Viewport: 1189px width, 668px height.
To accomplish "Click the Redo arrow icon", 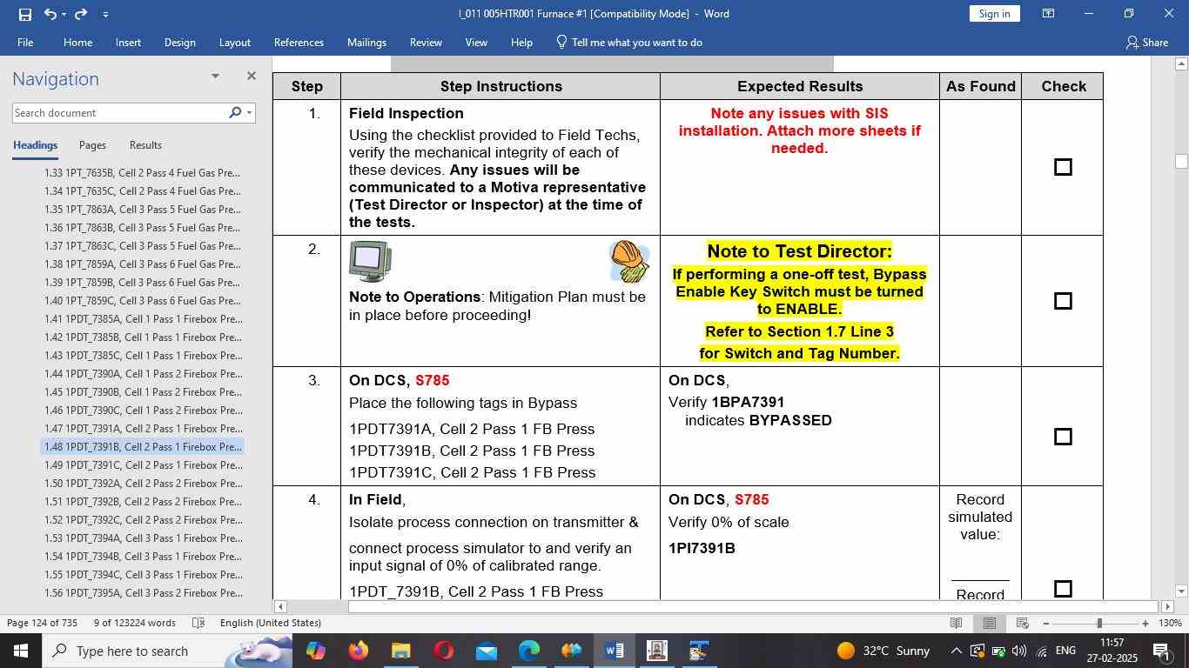I will click(81, 14).
